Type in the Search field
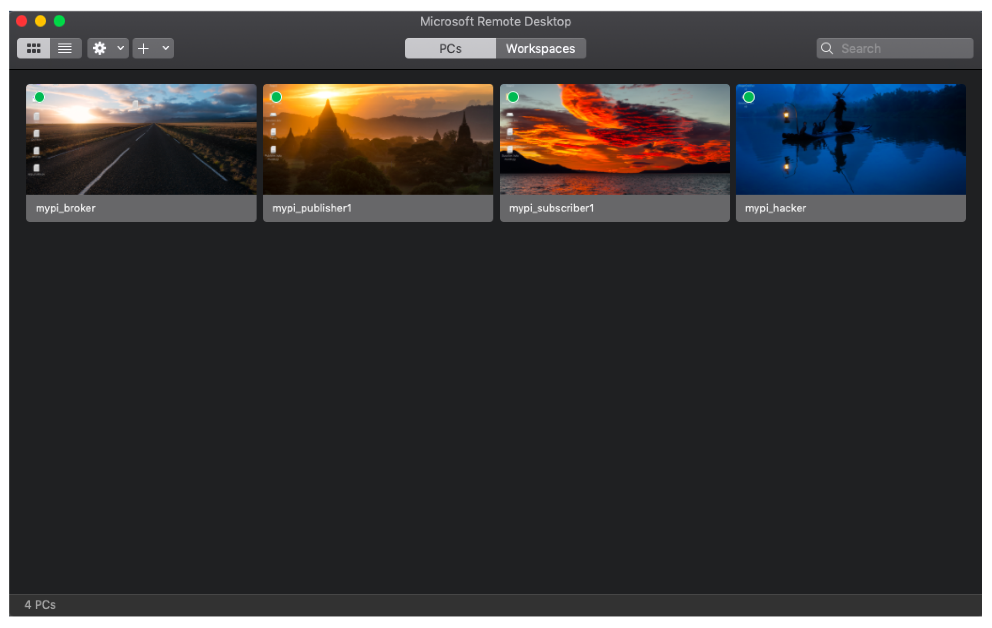 902,48
